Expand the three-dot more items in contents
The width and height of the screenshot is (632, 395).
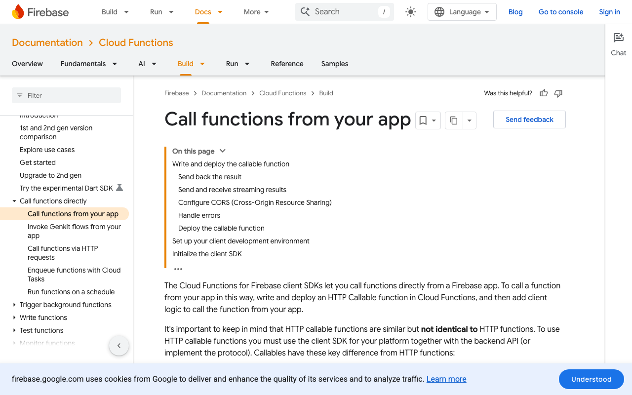[x=178, y=269]
